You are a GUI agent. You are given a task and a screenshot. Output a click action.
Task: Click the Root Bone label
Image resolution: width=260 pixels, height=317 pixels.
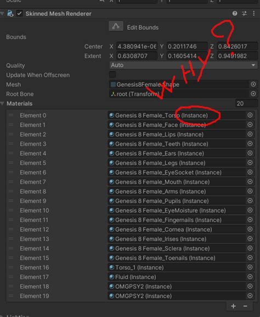click(x=20, y=94)
